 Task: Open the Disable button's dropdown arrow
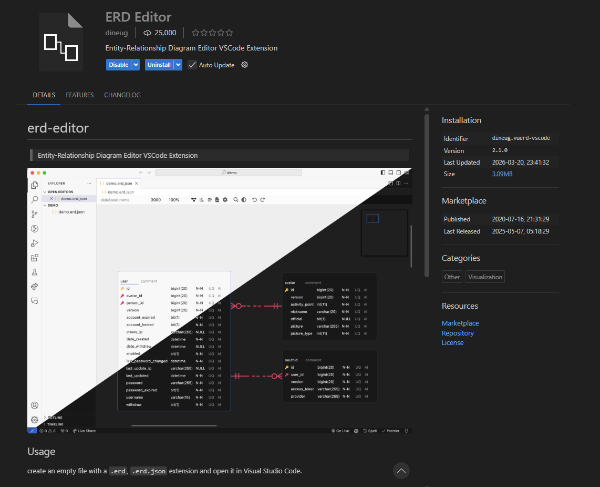(136, 65)
